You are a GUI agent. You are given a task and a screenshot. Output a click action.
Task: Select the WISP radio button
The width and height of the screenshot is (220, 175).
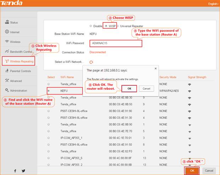pos(106,26)
